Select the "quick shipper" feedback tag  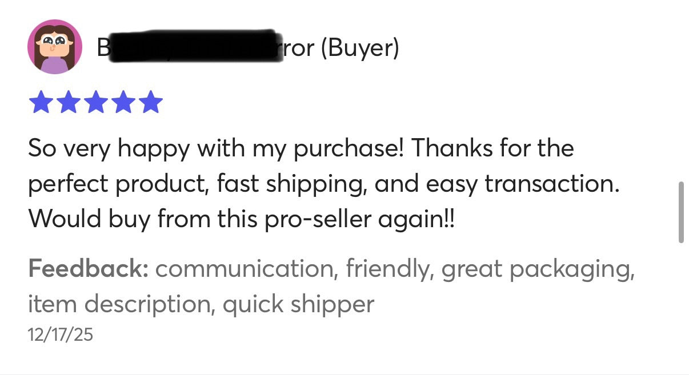(x=298, y=304)
